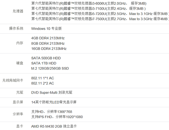The width and height of the screenshot is (169, 130).
Task: Click the 光驱 row label
Action: [20, 92]
